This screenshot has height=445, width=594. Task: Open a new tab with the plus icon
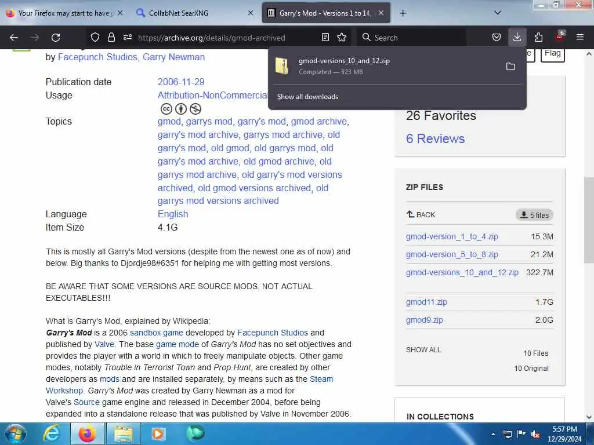pos(403,13)
